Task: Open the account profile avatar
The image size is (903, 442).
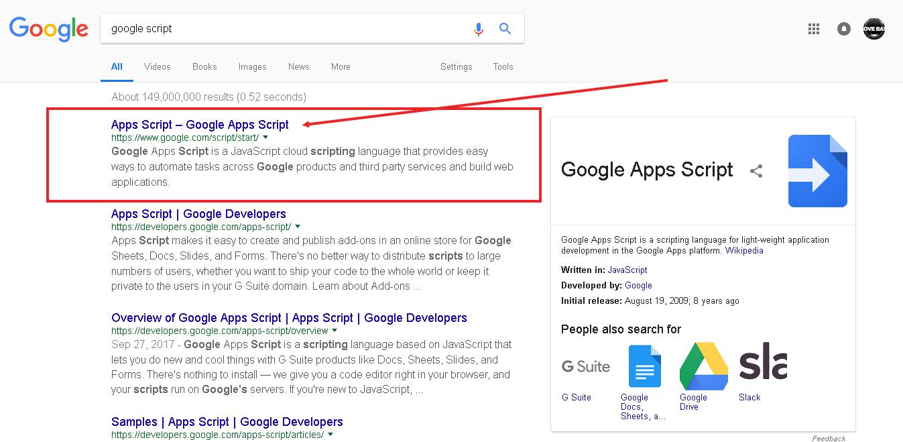Action: [874, 29]
